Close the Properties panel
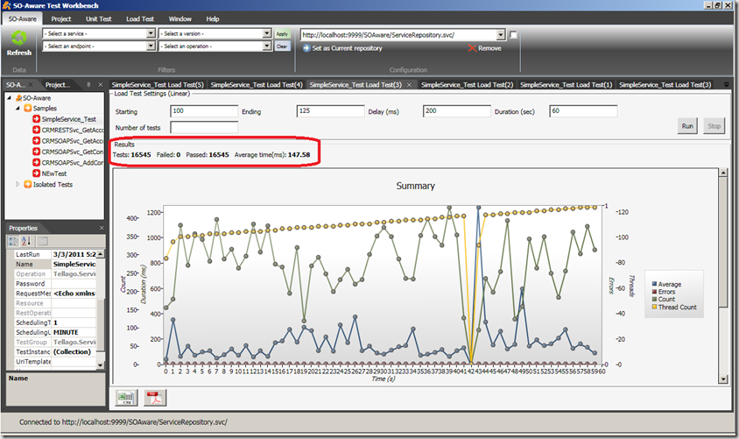Image resolution: width=739 pixels, height=439 pixels. (102, 228)
